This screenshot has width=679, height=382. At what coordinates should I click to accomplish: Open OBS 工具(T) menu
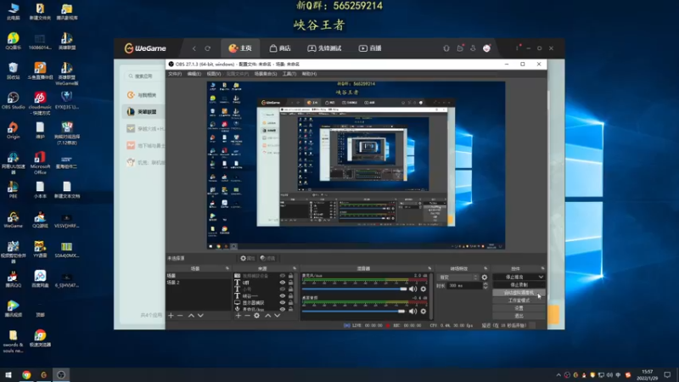[289, 74]
